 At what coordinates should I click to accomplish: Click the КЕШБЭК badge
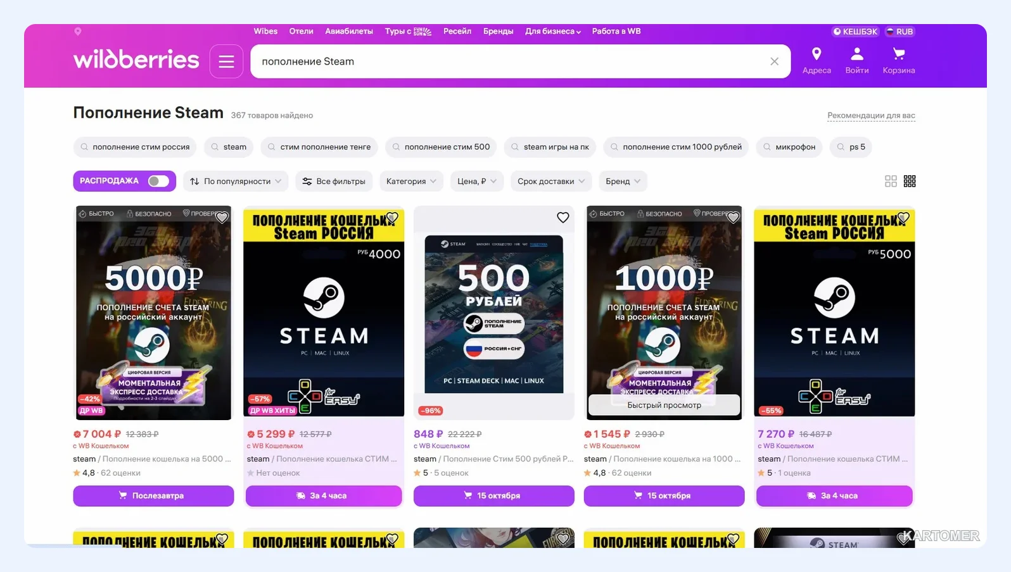coord(855,32)
